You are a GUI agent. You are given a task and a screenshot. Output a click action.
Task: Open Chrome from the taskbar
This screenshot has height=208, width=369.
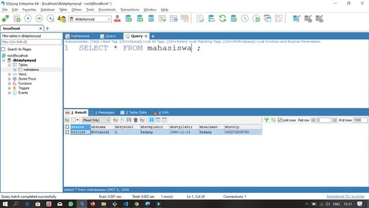[x=137, y=204]
